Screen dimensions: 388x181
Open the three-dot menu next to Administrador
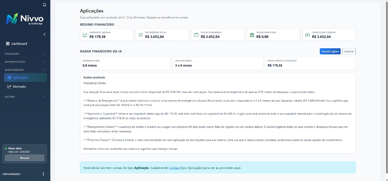pyautogui.click(x=44, y=174)
